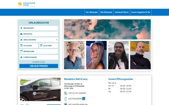Click the clouds banner image

click(x=107, y=29)
